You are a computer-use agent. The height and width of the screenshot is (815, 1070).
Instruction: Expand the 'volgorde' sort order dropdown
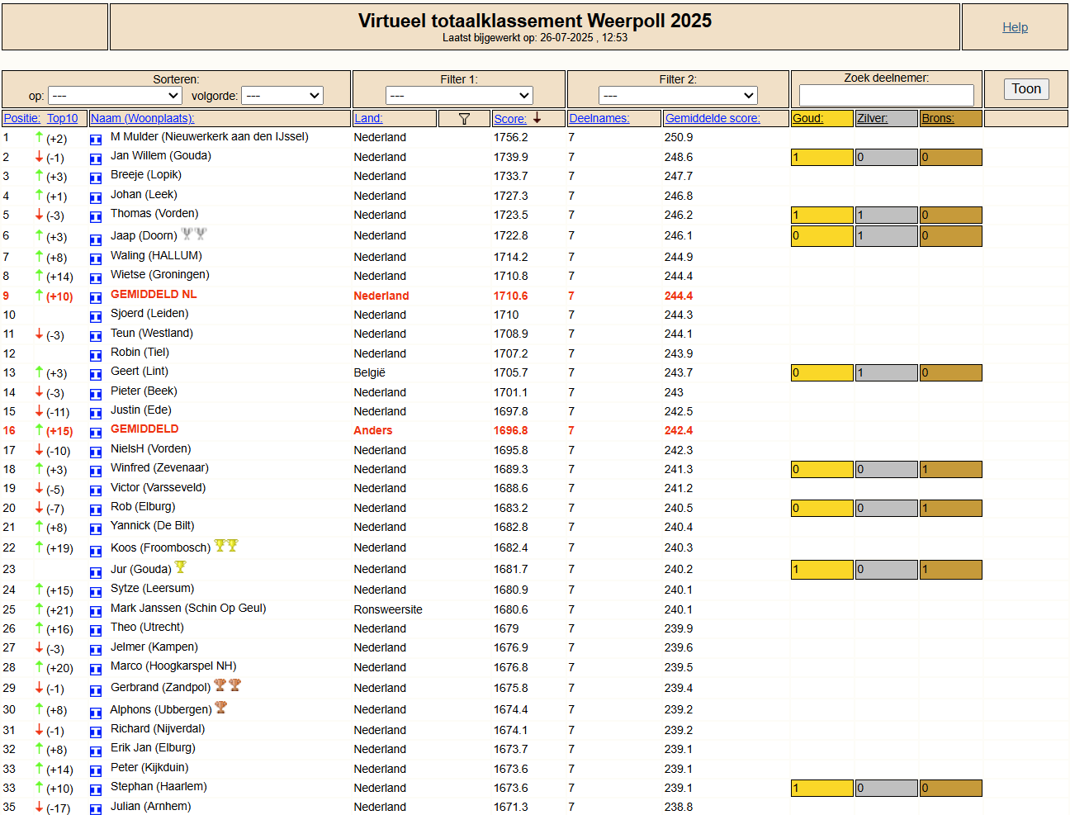(282, 96)
